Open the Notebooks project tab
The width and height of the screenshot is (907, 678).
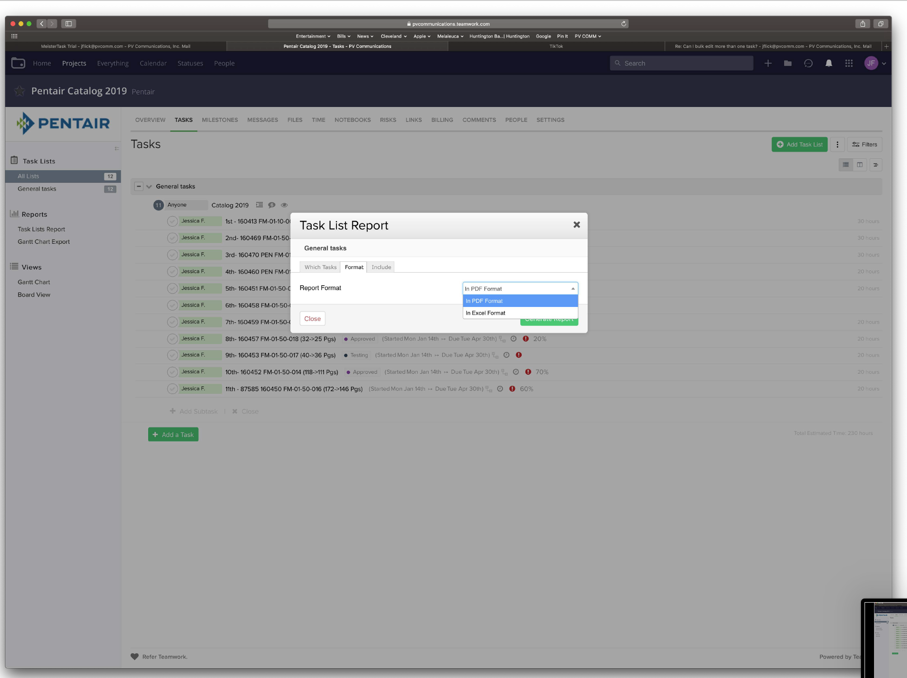pos(352,120)
